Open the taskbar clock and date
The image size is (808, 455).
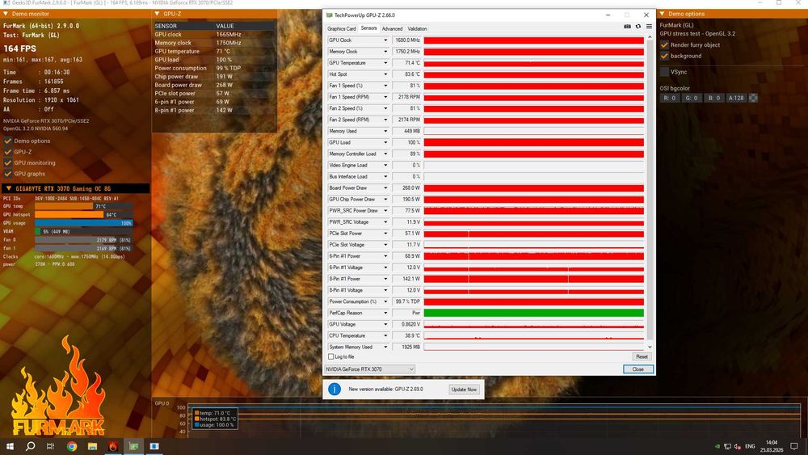point(772,446)
